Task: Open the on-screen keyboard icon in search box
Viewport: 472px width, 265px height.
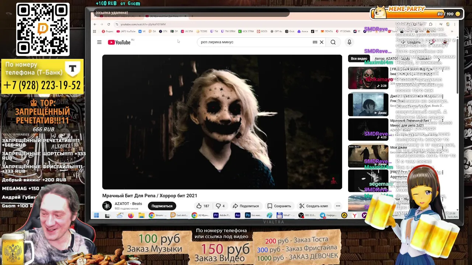Action: 315,42
